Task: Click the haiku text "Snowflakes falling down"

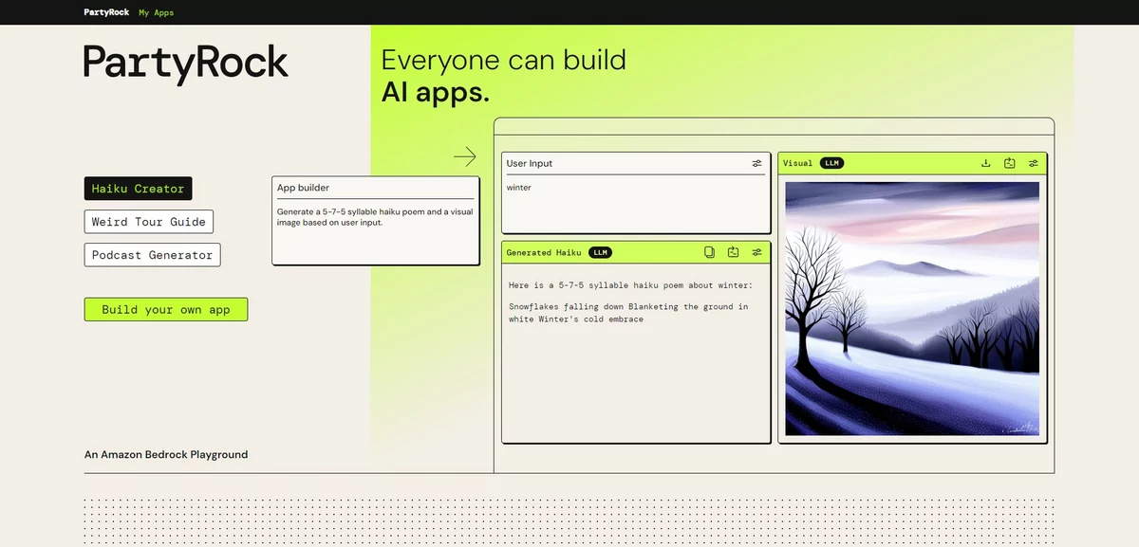Action: tap(628, 313)
